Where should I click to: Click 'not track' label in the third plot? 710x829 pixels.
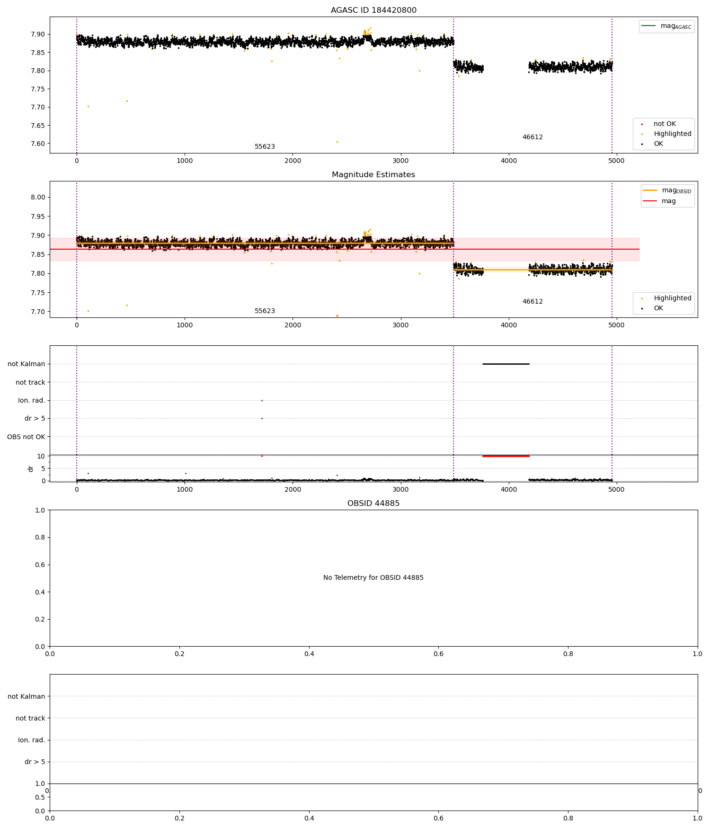pos(30,382)
